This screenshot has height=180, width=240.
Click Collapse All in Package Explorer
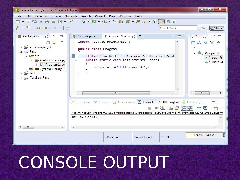48,42
